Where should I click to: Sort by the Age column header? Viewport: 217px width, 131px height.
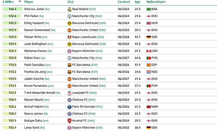138,2
